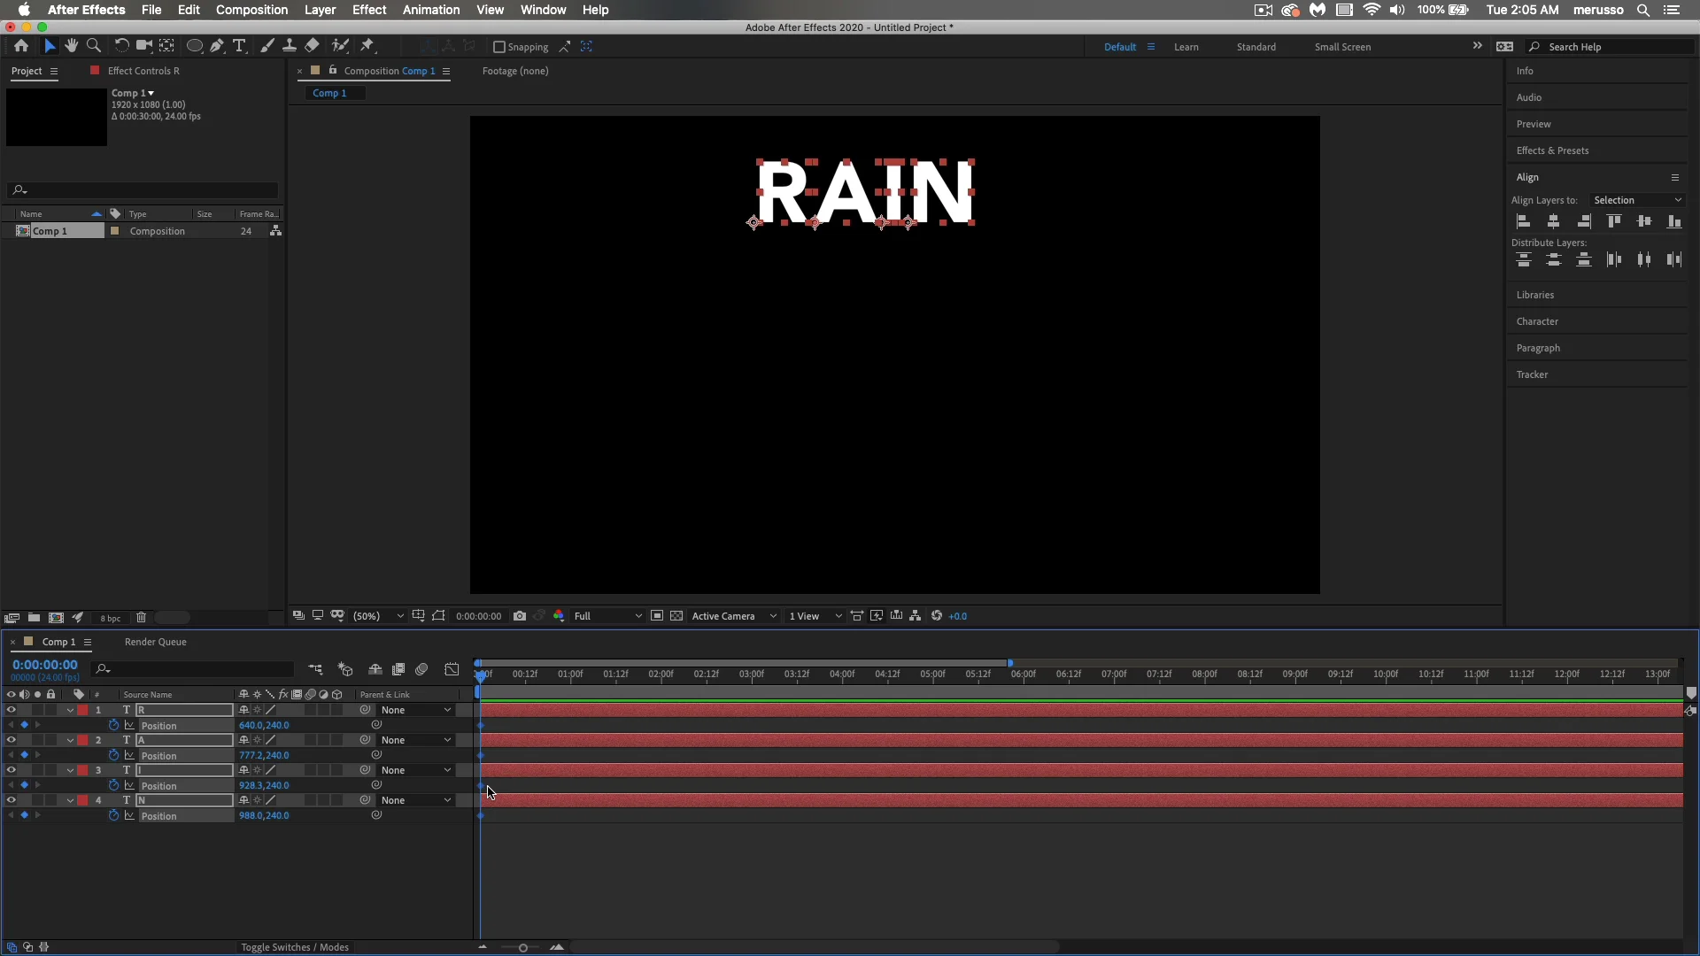Open the Graph Editor in timeline
This screenshot has height=956, width=1700.
[452, 669]
